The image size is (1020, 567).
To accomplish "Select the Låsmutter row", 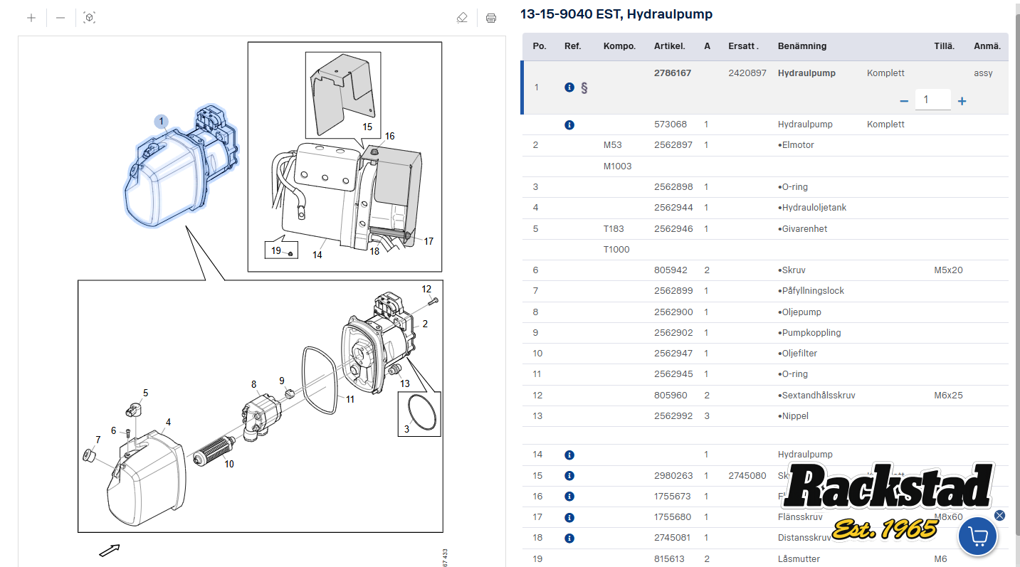I will pyautogui.click(x=765, y=558).
